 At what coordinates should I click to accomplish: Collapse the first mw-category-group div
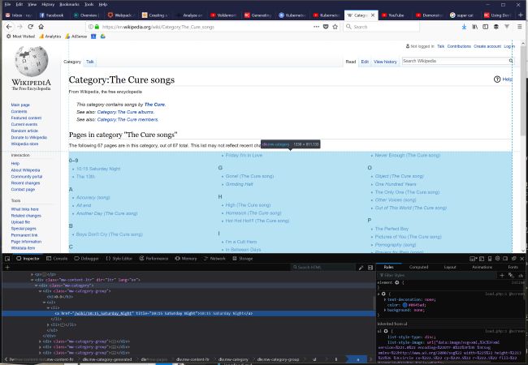click(x=40, y=291)
